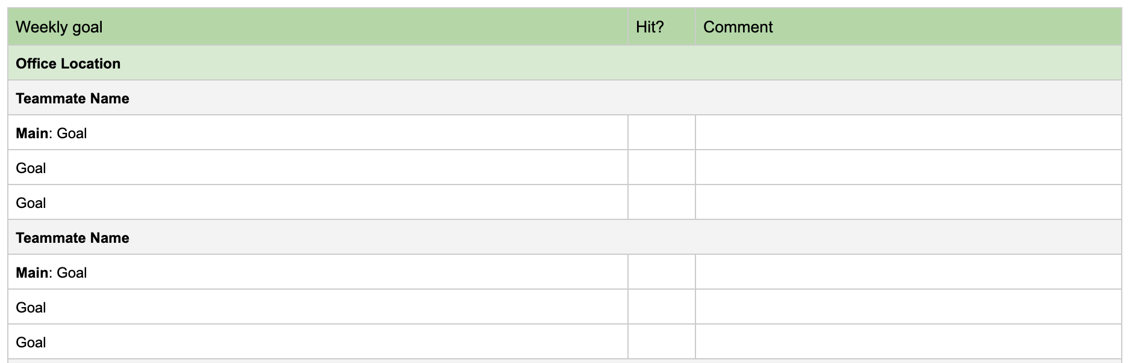The image size is (1132, 363).
Task: Click Comment cell for second teammate's second goal
Action: [x=908, y=307]
